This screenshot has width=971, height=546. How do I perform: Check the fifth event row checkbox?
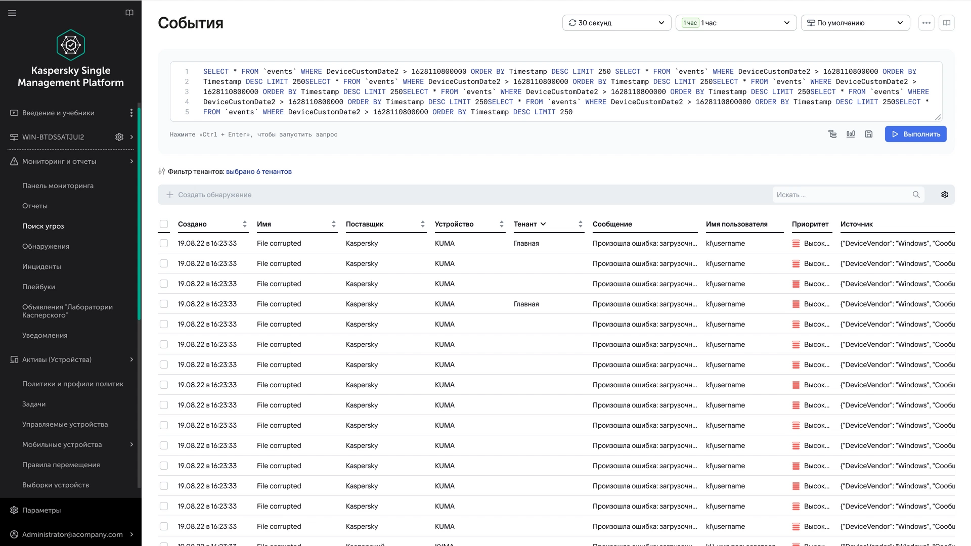click(164, 324)
